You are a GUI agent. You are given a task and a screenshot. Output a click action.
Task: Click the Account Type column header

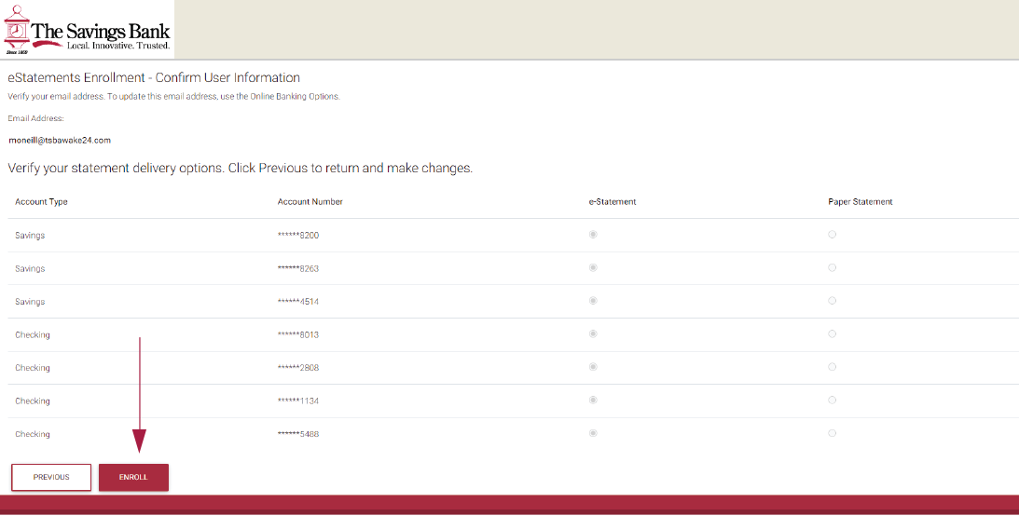[41, 202]
